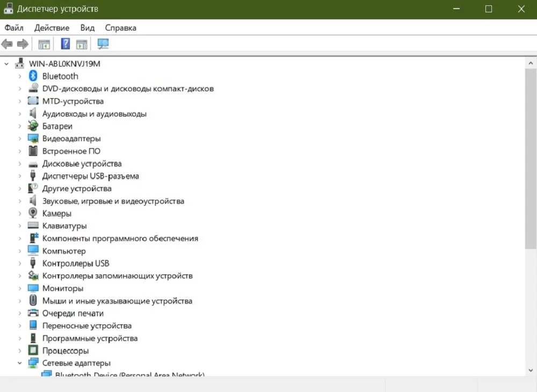Open the Вид menu
537x392 pixels.
[x=88, y=28]
